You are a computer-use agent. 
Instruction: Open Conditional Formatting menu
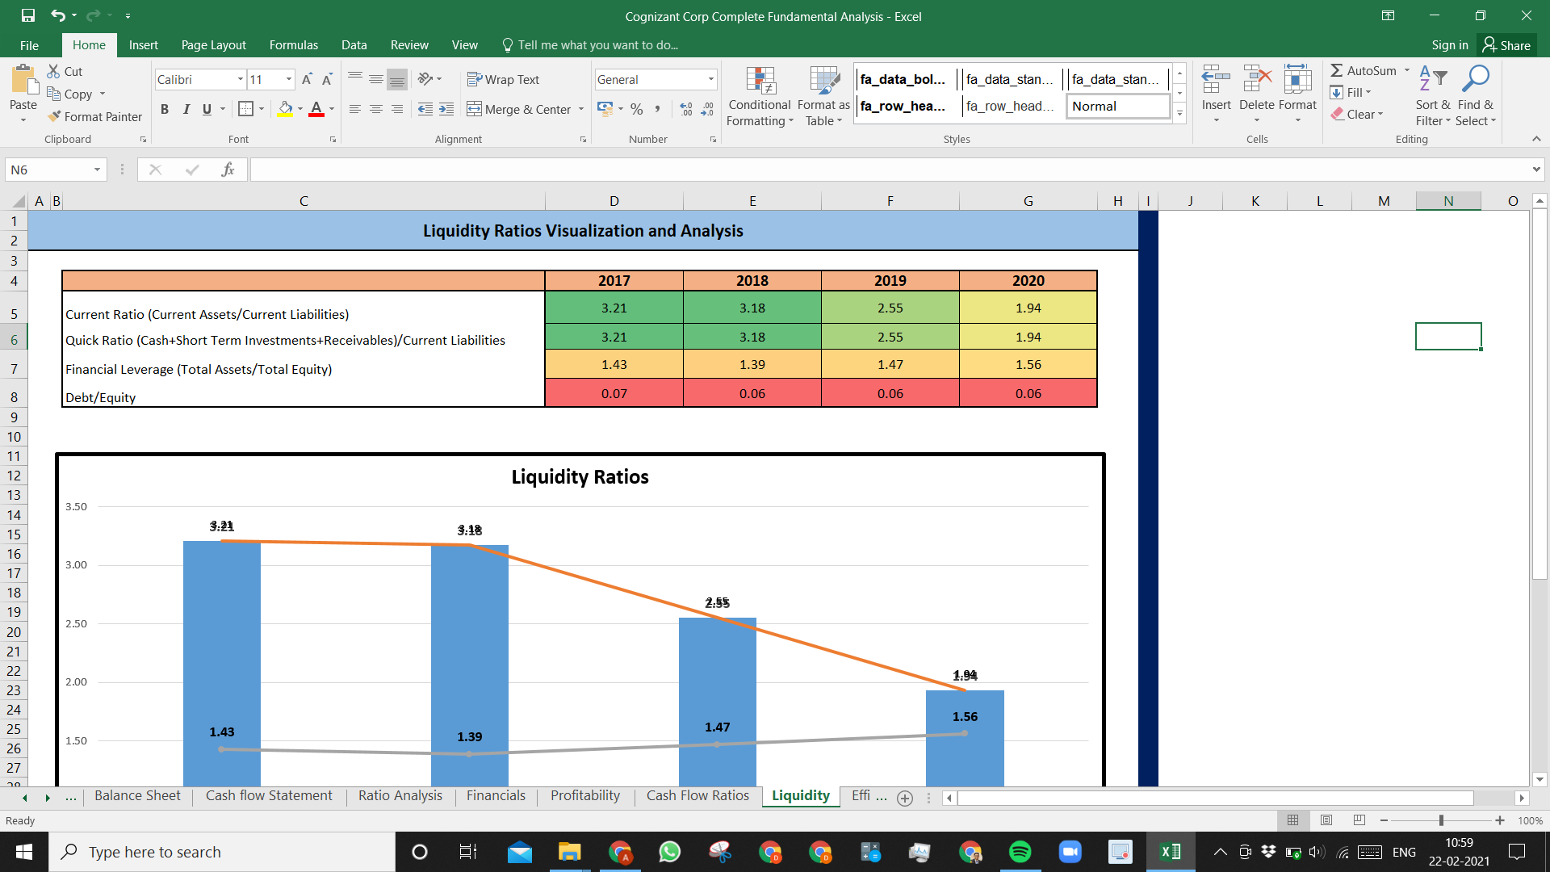tap(760, 96)
